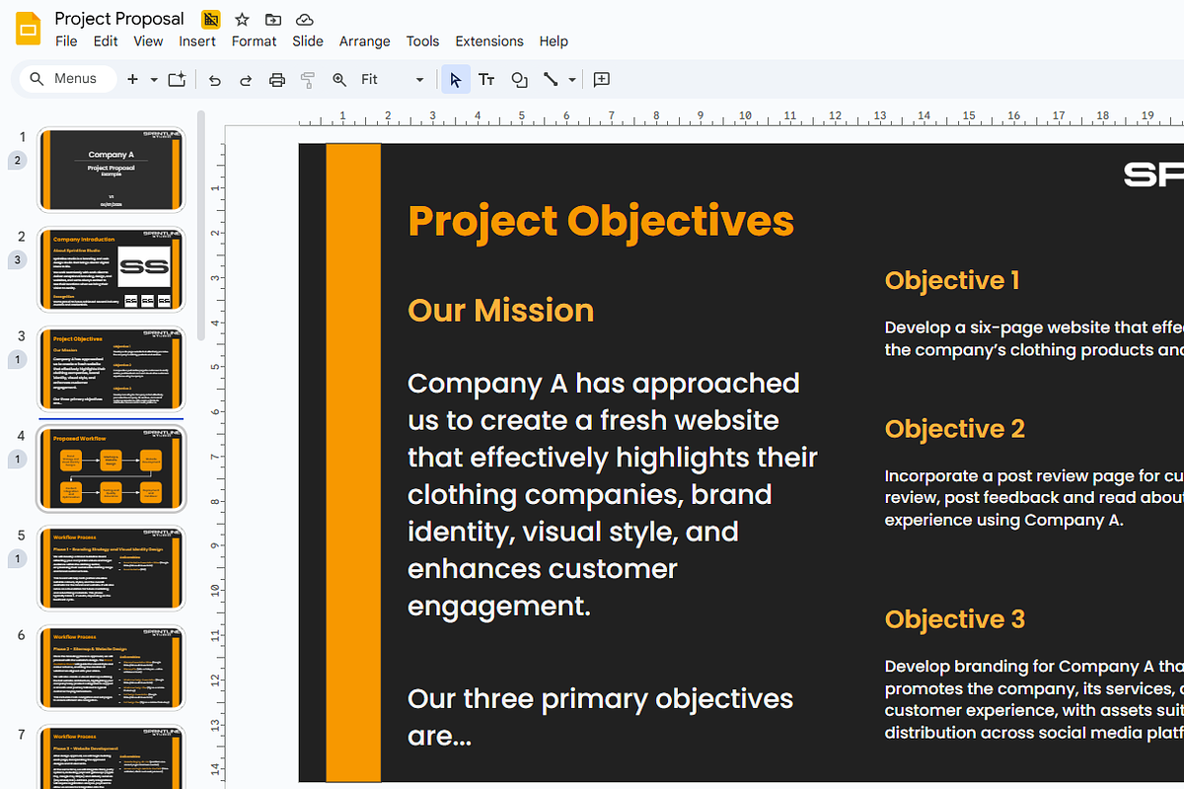Open the Edit menu
The height and width of the screenshot is (789, 1184).
point(106,41)
